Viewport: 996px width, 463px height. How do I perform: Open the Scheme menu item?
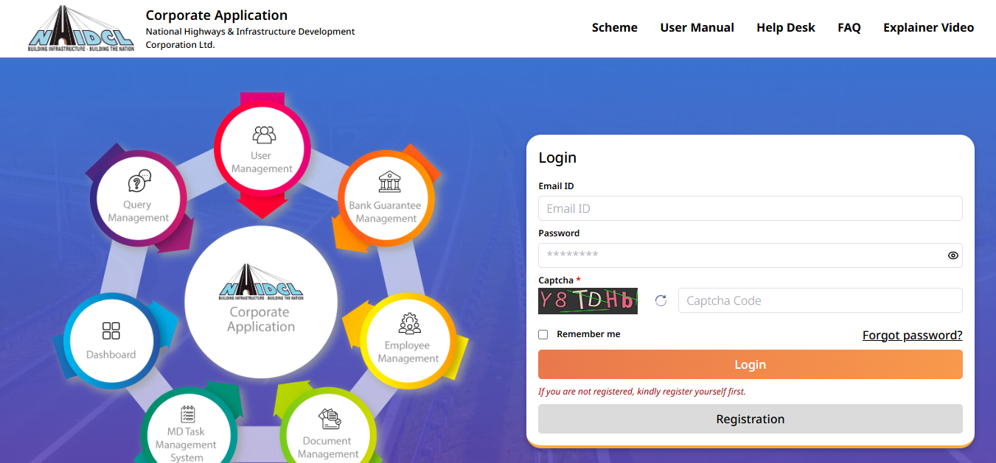point(614,28)
